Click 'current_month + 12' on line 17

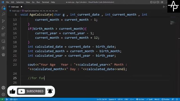coord(81,38)
